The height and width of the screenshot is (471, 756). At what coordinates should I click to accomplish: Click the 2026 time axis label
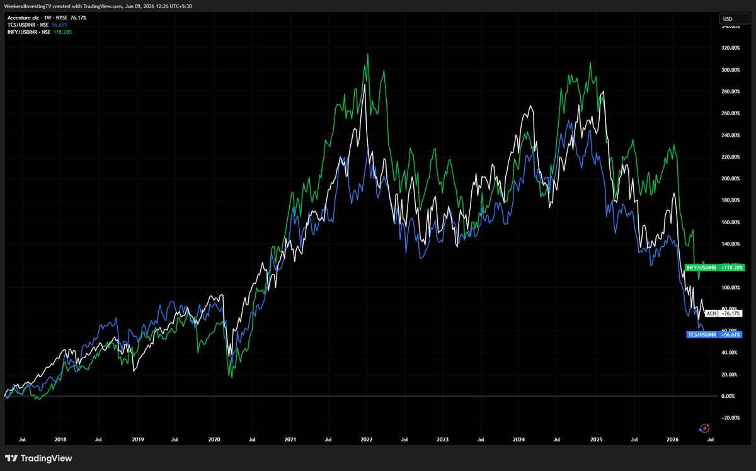click(x=672, y=438)
